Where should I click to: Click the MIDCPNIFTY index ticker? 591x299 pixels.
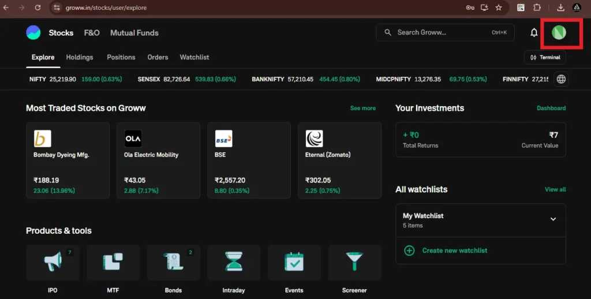[431, 79]
